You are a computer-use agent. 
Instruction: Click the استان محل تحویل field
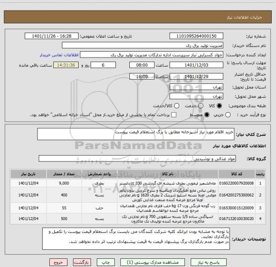click(196, 87)
